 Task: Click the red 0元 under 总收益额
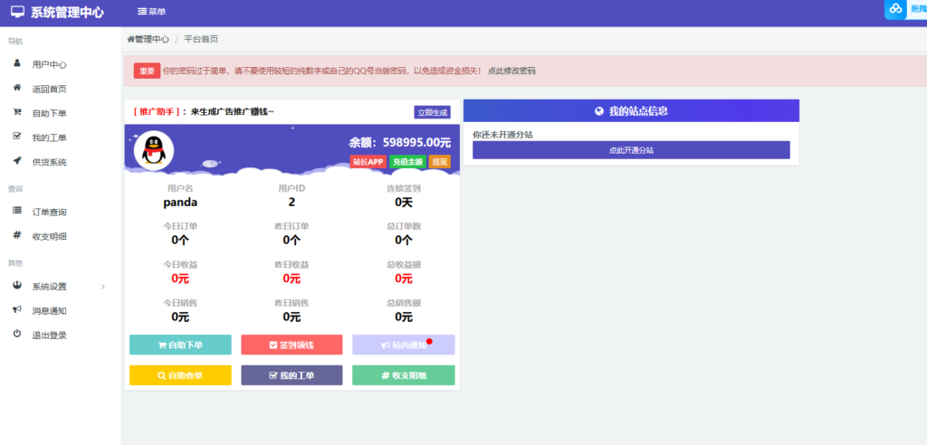[x=404, y=279]
